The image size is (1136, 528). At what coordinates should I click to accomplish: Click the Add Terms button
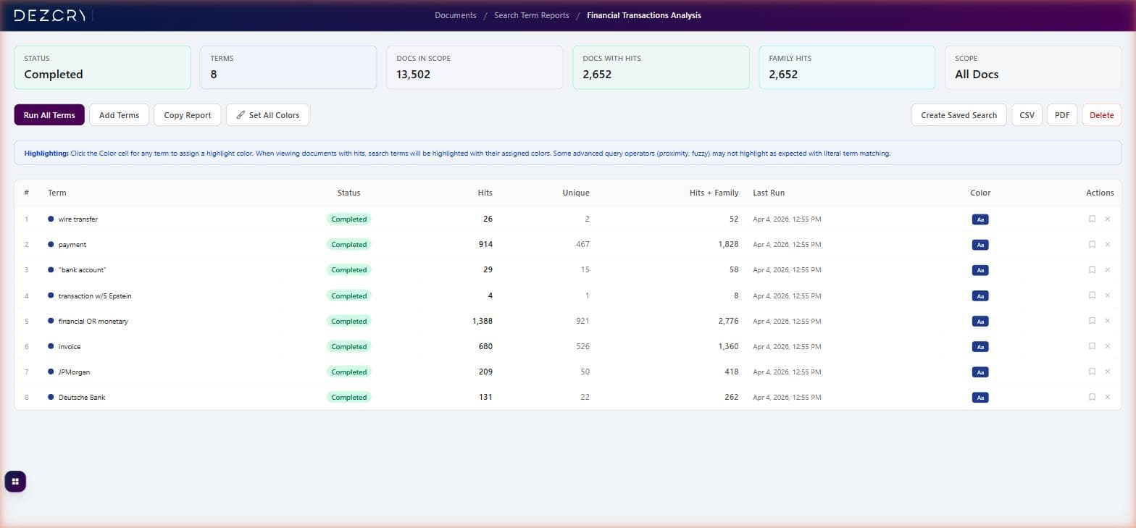(x=119, y=115)
